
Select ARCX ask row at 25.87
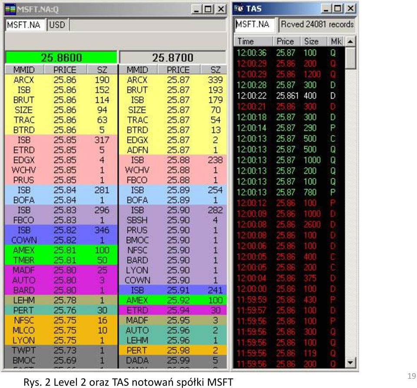click(x=173, y=80)
